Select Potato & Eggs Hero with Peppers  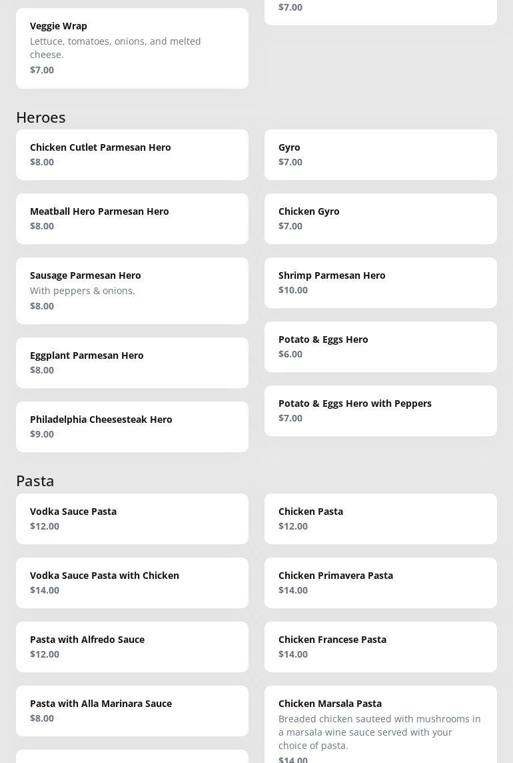click(380, 411)
